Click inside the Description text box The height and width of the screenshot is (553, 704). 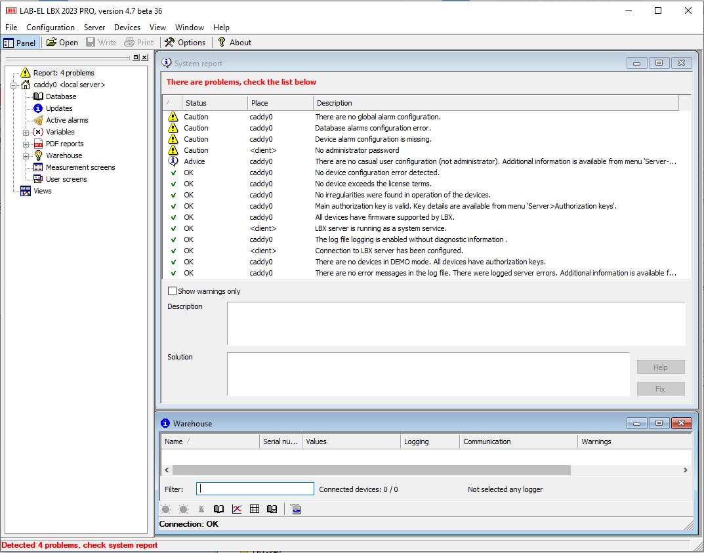pos(456,323)
